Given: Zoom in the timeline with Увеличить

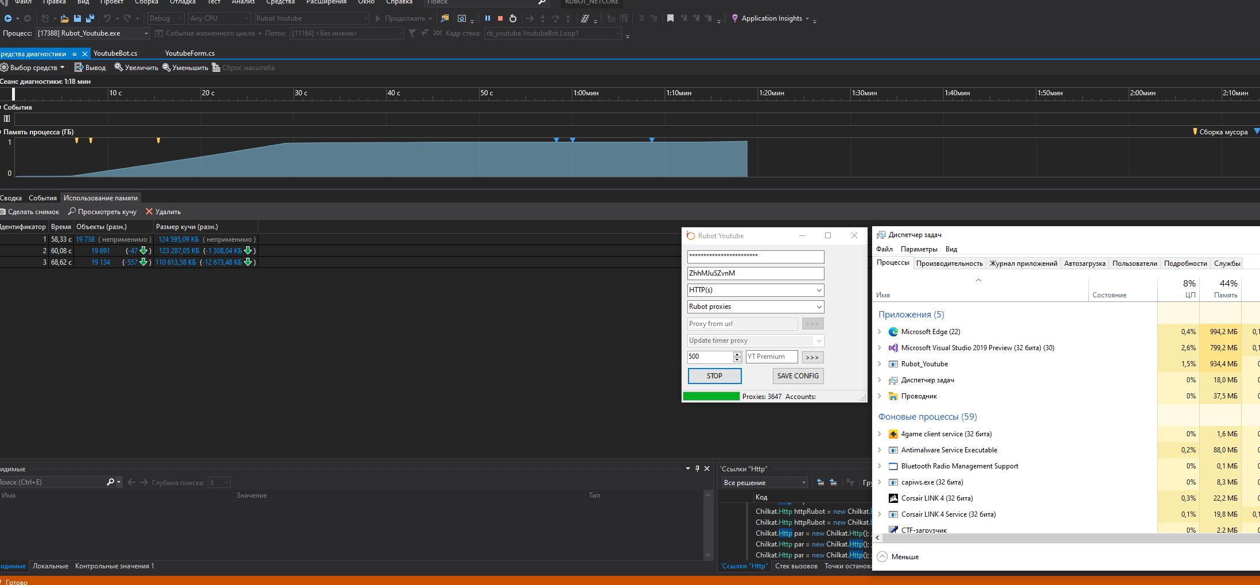Looking at the screenshot, I should coord(136,68).
